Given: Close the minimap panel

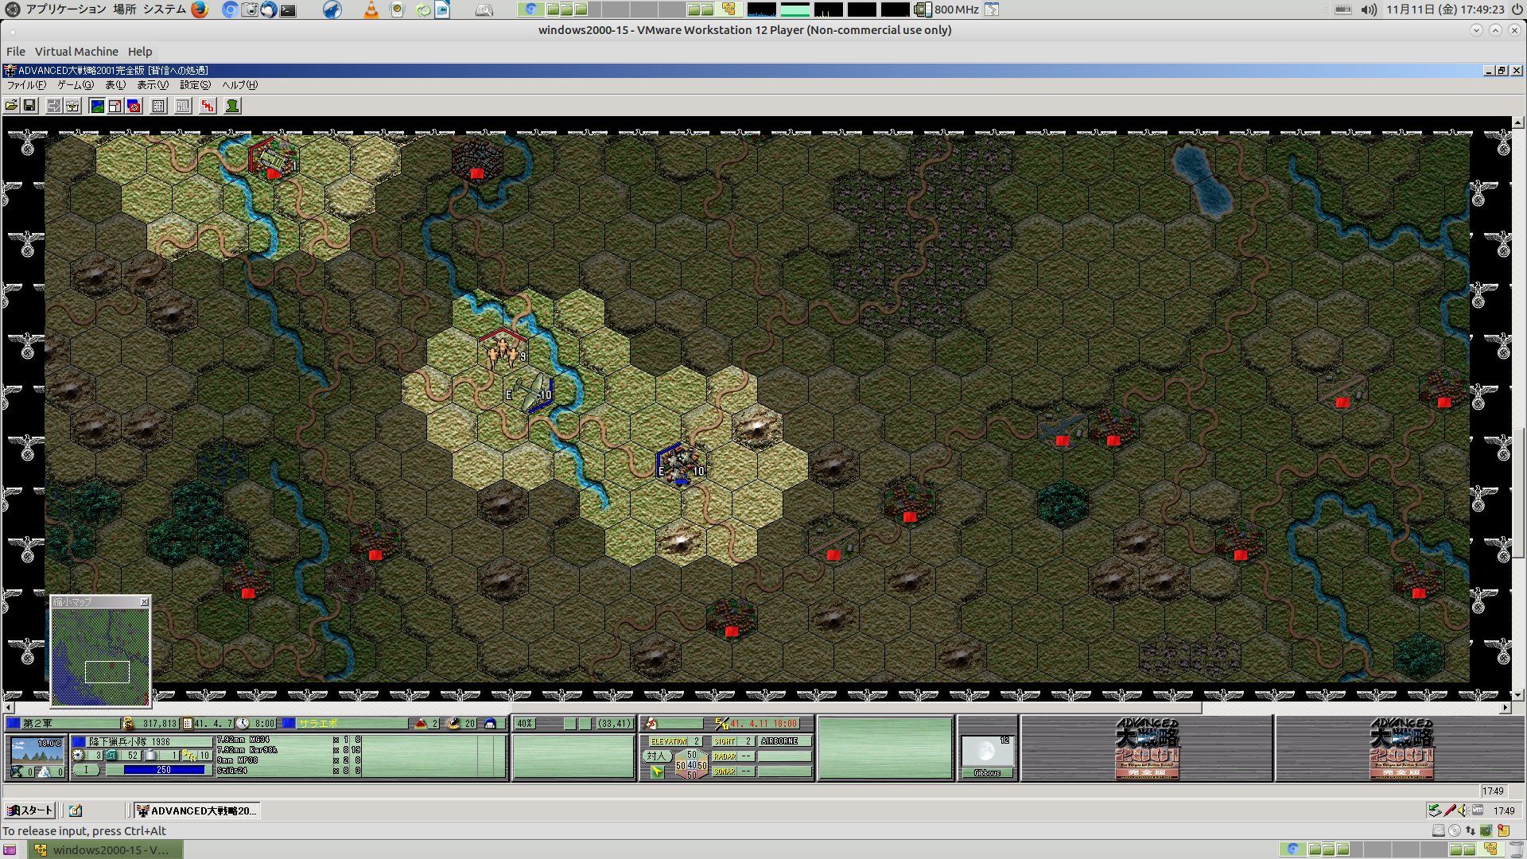Looking at the screenshot, I should point(144,602).
